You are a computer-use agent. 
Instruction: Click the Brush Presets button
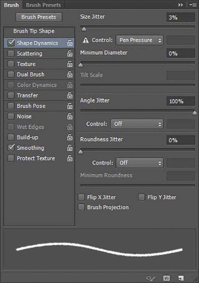(39, 17)
